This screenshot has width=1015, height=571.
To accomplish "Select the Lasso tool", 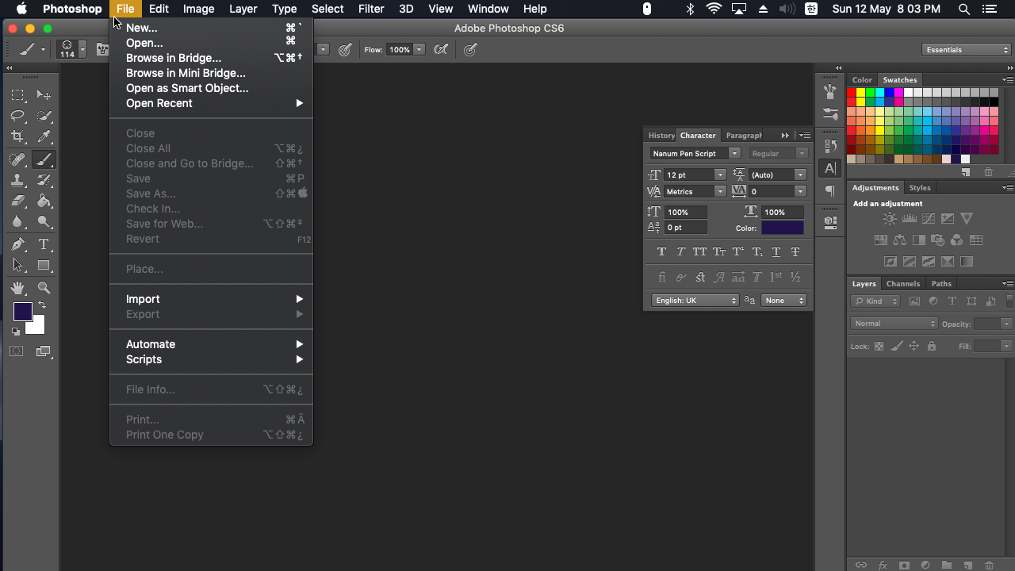I will 17,116.
